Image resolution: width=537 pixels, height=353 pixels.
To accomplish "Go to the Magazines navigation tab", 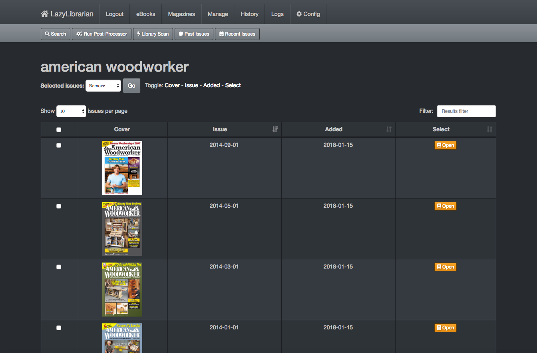I will coord(181,14).
